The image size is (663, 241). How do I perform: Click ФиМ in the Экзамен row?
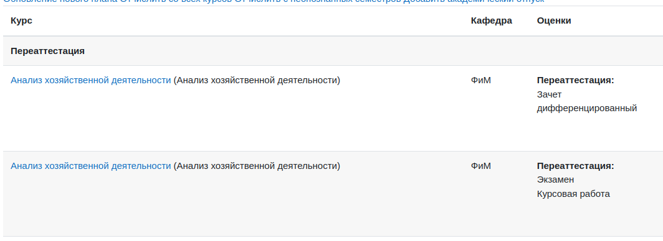pyautogui.click(x=481, y=166)
